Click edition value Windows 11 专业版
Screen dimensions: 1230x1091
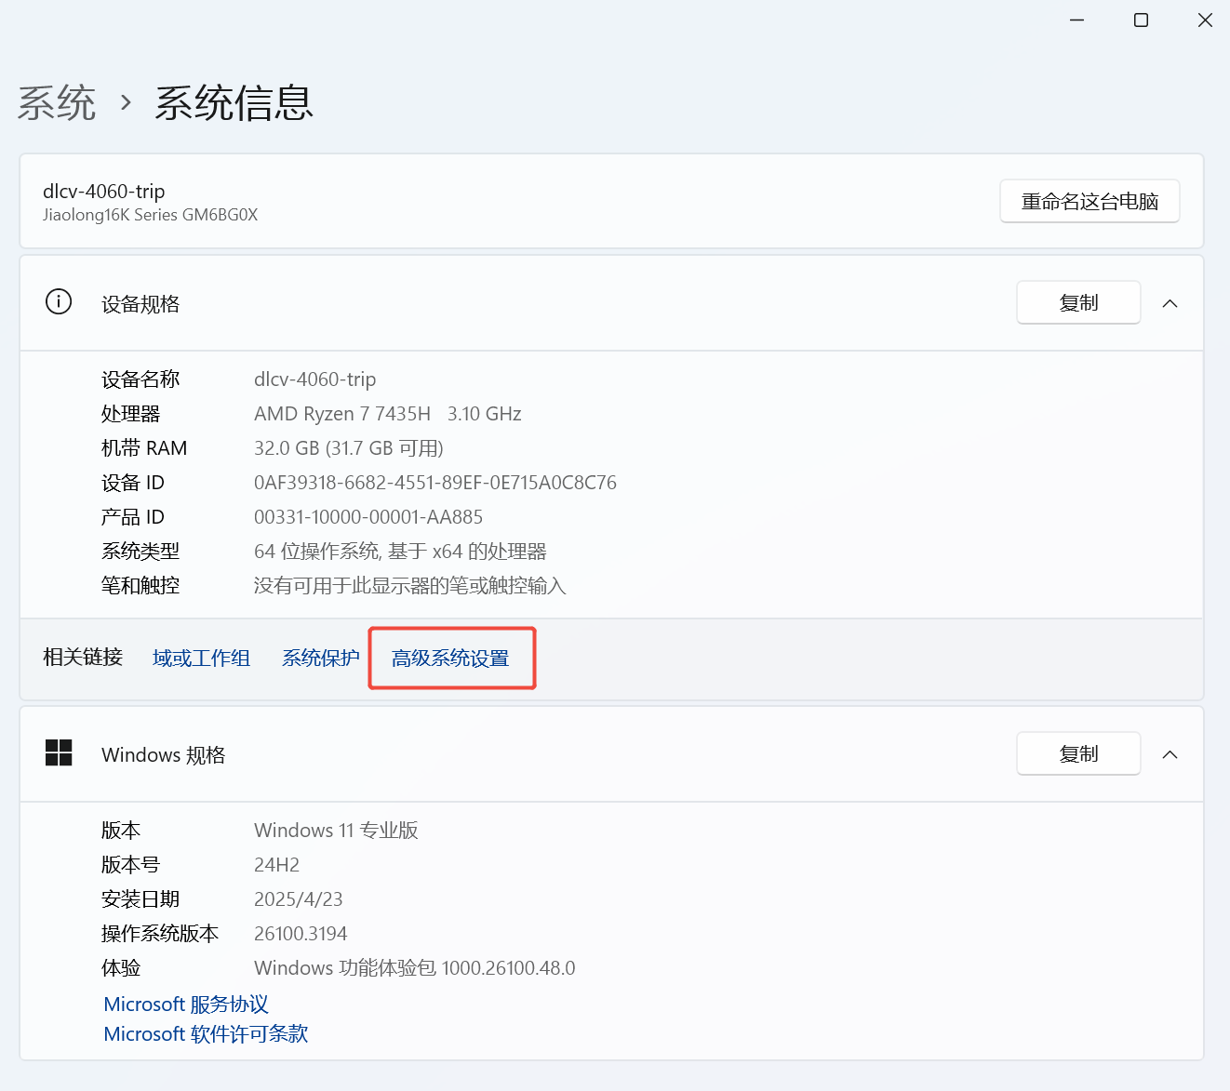[336, 831]
